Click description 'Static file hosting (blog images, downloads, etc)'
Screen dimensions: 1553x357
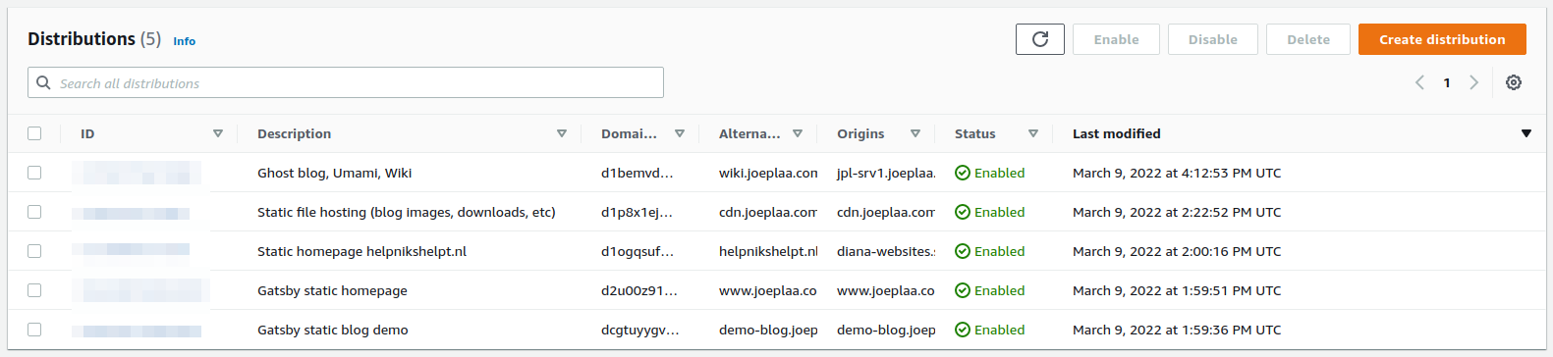[407, 212]
